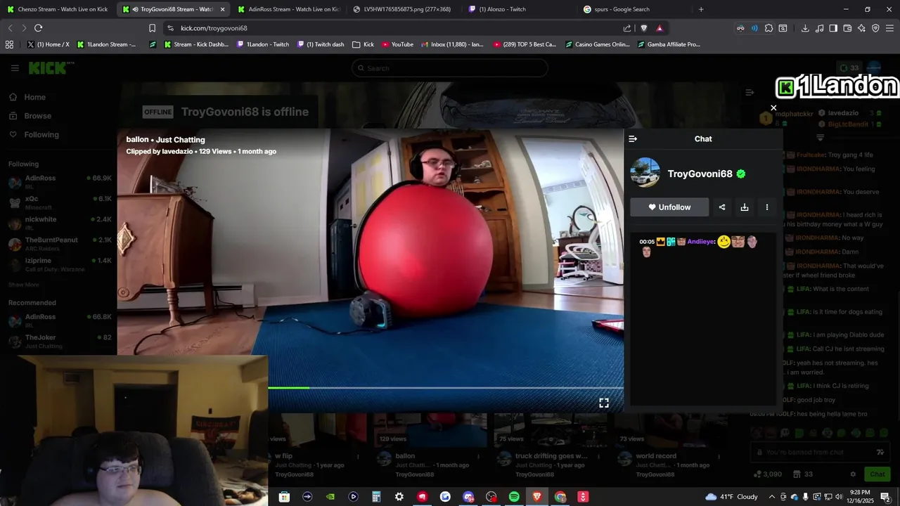Expand Following list with Show More
Viewport: 900px width, 506px height.
click(24, 285)
